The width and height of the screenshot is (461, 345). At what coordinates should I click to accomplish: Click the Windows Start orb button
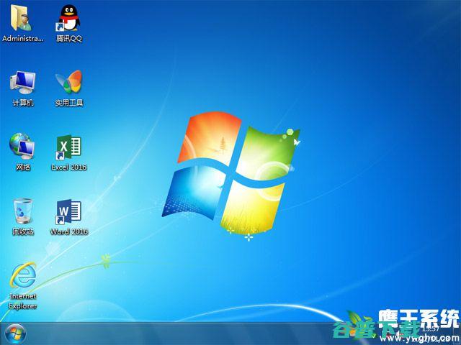click(x=15, y=334)
